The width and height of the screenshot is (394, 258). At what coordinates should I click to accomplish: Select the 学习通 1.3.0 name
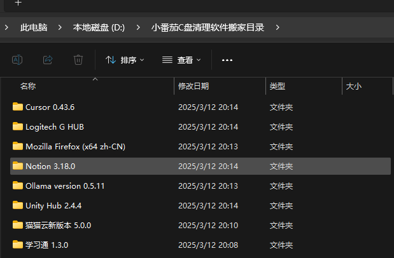click(x=46, y=245)
